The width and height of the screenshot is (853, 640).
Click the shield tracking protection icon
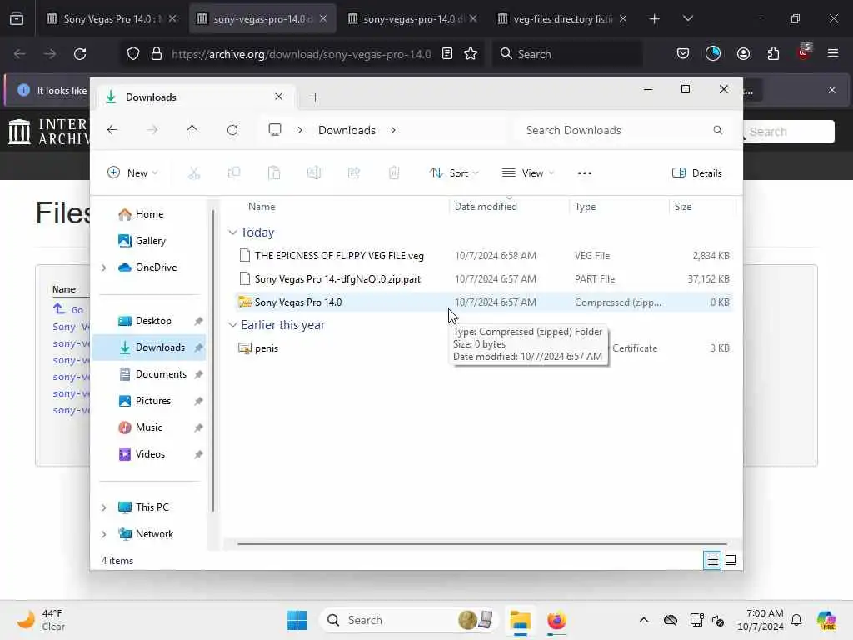click(133, 54)
